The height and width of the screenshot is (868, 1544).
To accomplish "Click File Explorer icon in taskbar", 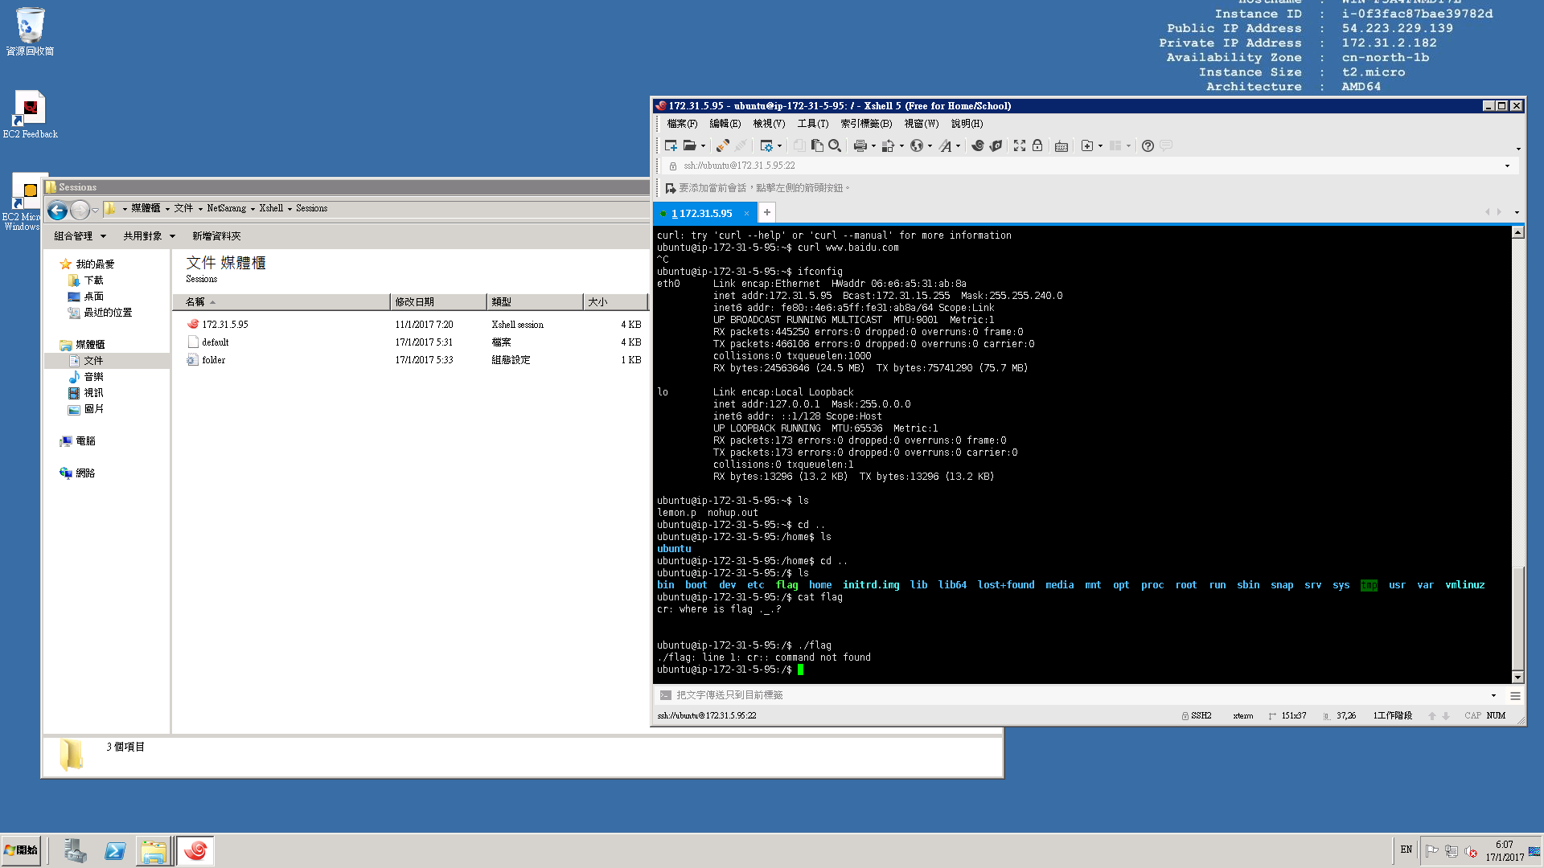I will (x=153, y=850).
